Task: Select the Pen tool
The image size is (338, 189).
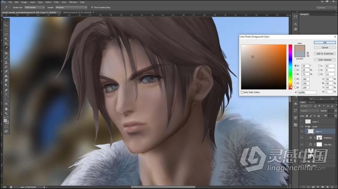Action: click(6, 90)
